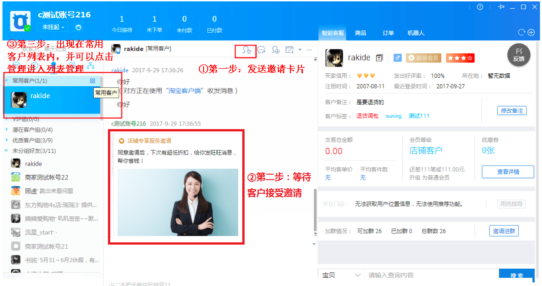The height and width of the screenshot is (286, 542).
Task: Collapse the 常用客户(1/1) group
Action: pos(6,81)
